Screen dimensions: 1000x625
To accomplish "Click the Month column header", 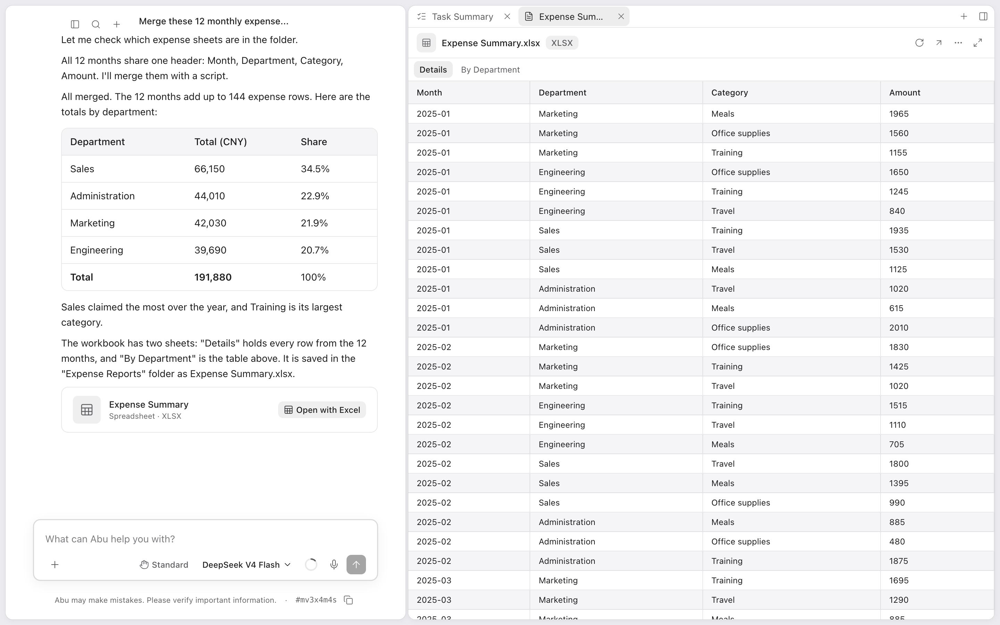I will (x=469, y=93).
